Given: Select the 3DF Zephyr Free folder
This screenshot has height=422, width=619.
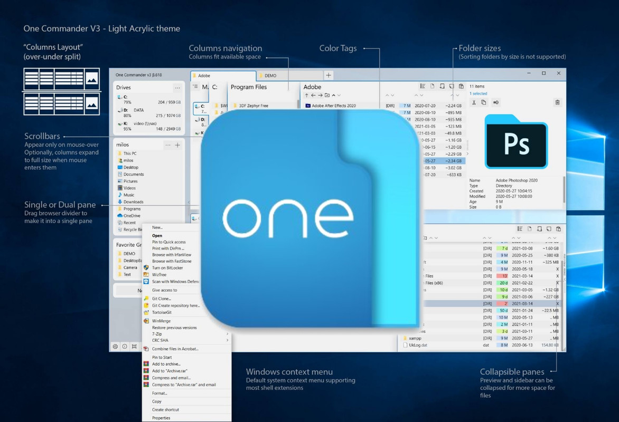Looking at the screenshot, I should [x=251, y=105].
